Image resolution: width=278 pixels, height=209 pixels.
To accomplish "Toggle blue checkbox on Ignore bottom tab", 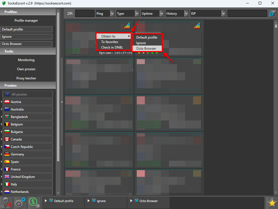I will coord(94,201).
